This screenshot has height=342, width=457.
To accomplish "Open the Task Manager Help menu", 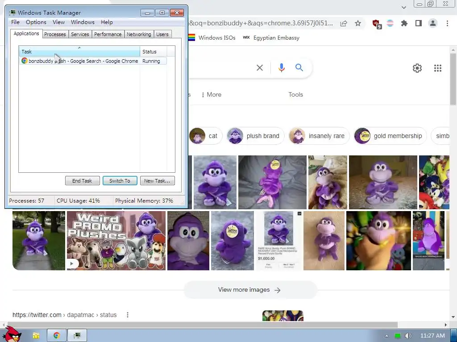I will (107, 22).
